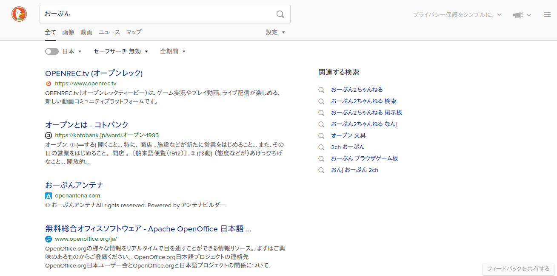
Task: Click the kotobank.jp favicon
Action: [x=49, y=135]
